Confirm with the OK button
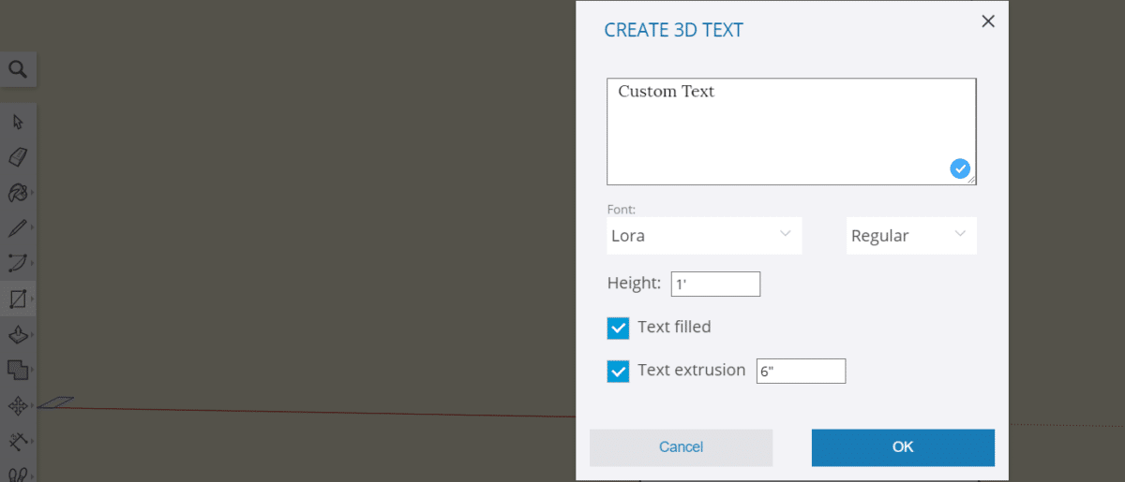This screenshot has height=482, width=1125. coord(903,447)
